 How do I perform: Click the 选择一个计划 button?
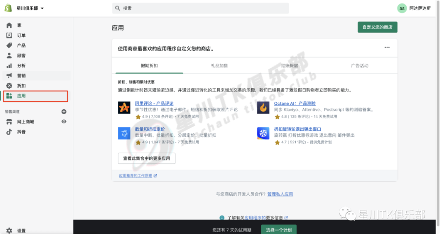pos(279,230)
